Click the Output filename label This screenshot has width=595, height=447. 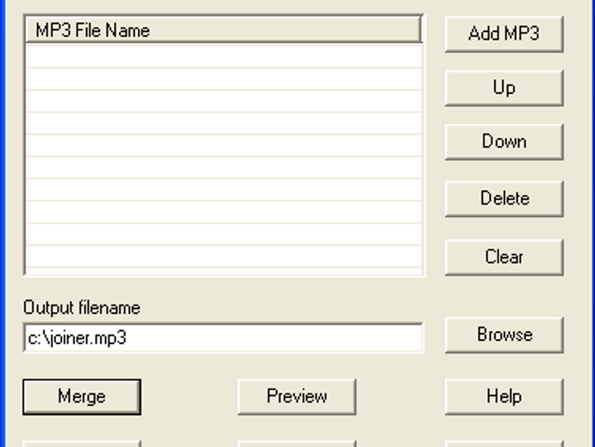[81, 308]
